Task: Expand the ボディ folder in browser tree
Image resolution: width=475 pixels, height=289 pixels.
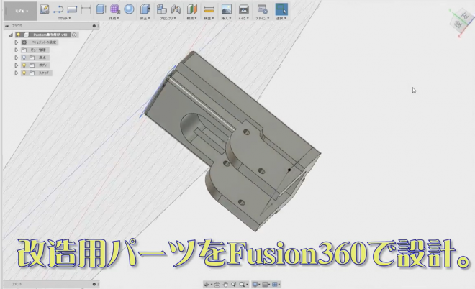Action: tap(16, 65)
